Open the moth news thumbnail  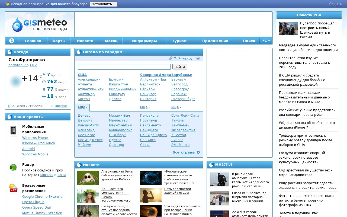(88, 178)
